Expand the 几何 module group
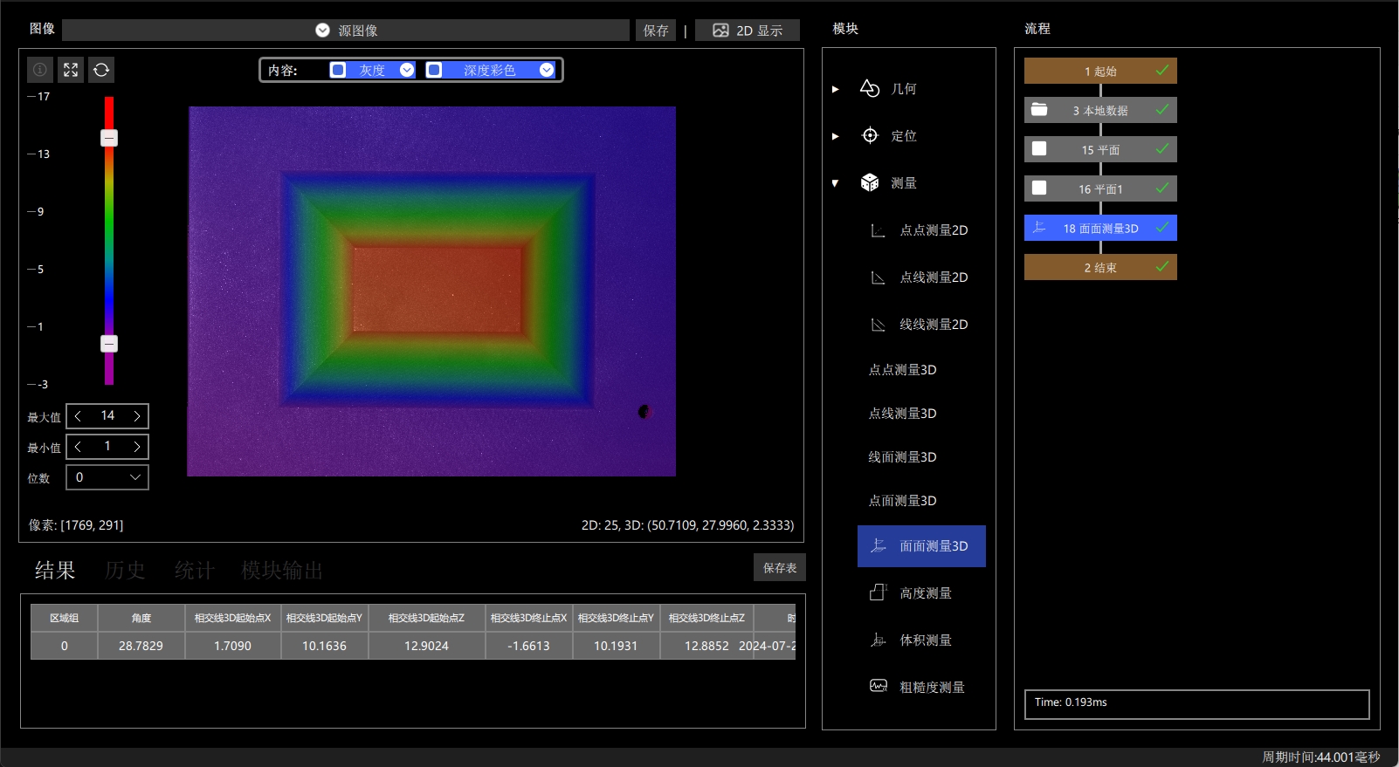 [x=836, y=89]
